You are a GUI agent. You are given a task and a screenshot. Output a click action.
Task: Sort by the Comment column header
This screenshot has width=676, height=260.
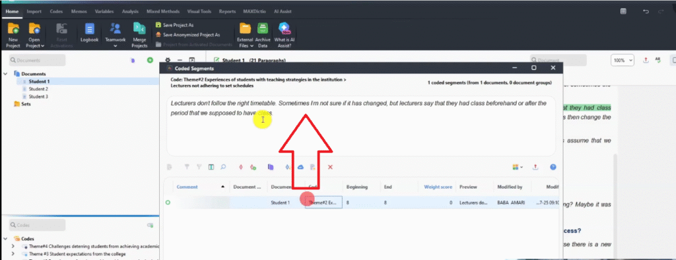click(187, 187)
